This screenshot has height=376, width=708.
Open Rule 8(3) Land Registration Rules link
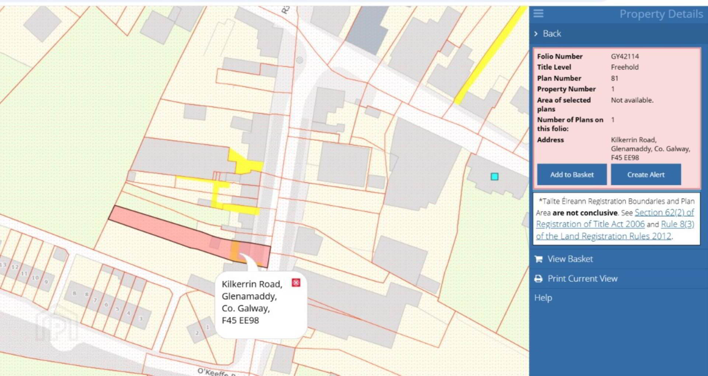click(615, 230)
